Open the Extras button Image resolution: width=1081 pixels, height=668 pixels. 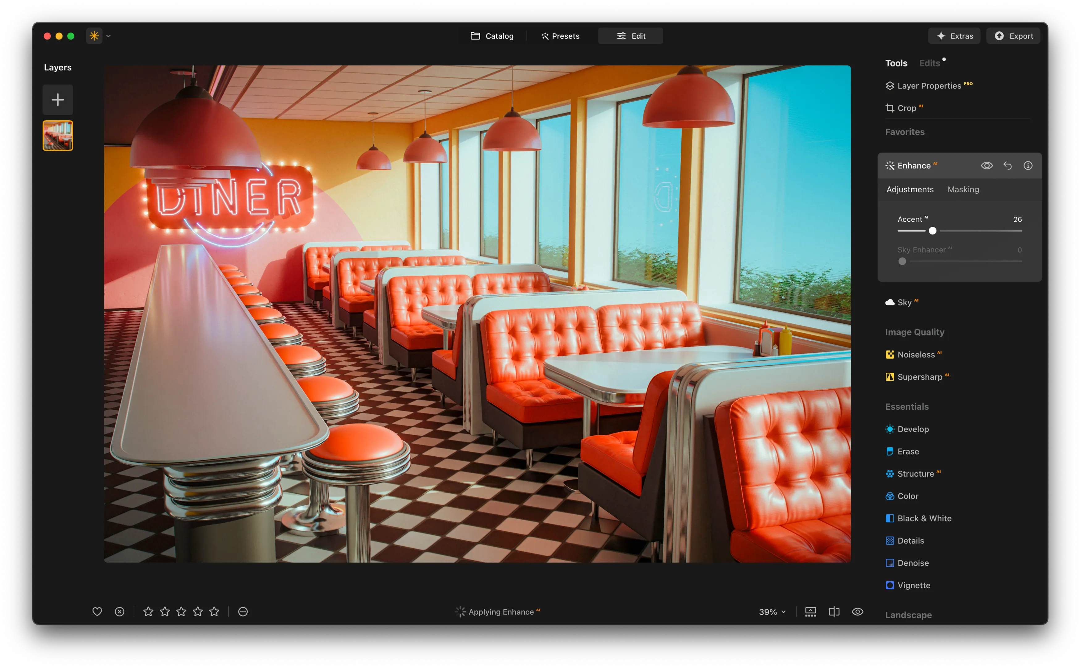coord(954,36)
